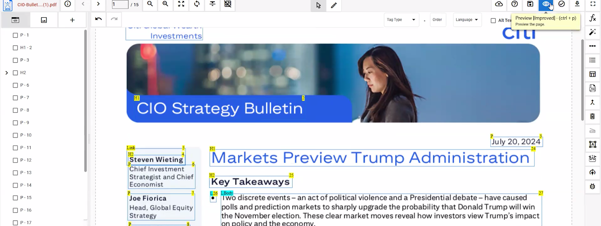Open the document info icon
The image size is (601, 226).
click(x=68, y=4)
